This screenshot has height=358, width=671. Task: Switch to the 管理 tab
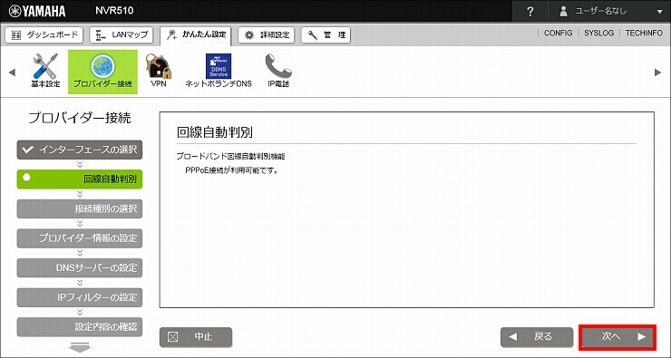[326, 35]
